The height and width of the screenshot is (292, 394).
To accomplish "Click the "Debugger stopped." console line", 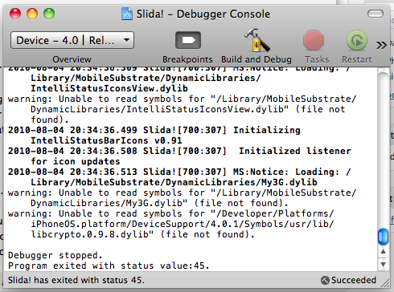I will (55, 255).
